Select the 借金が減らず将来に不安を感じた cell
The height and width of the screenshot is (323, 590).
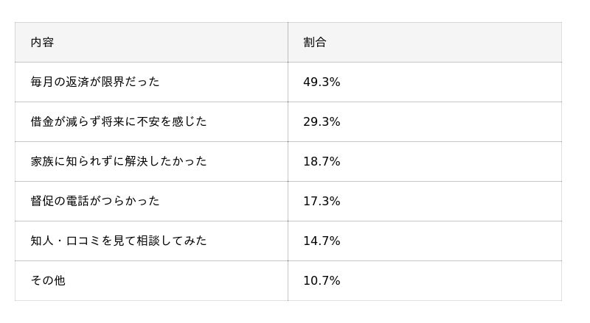(119, 122)
